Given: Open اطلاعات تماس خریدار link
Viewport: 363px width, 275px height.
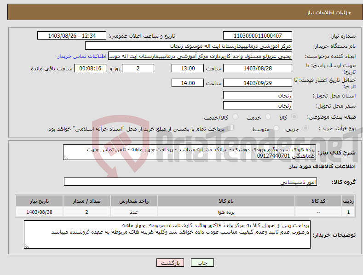Looking at the screenshot, I should pyautogui.click(x=82, y=56).
